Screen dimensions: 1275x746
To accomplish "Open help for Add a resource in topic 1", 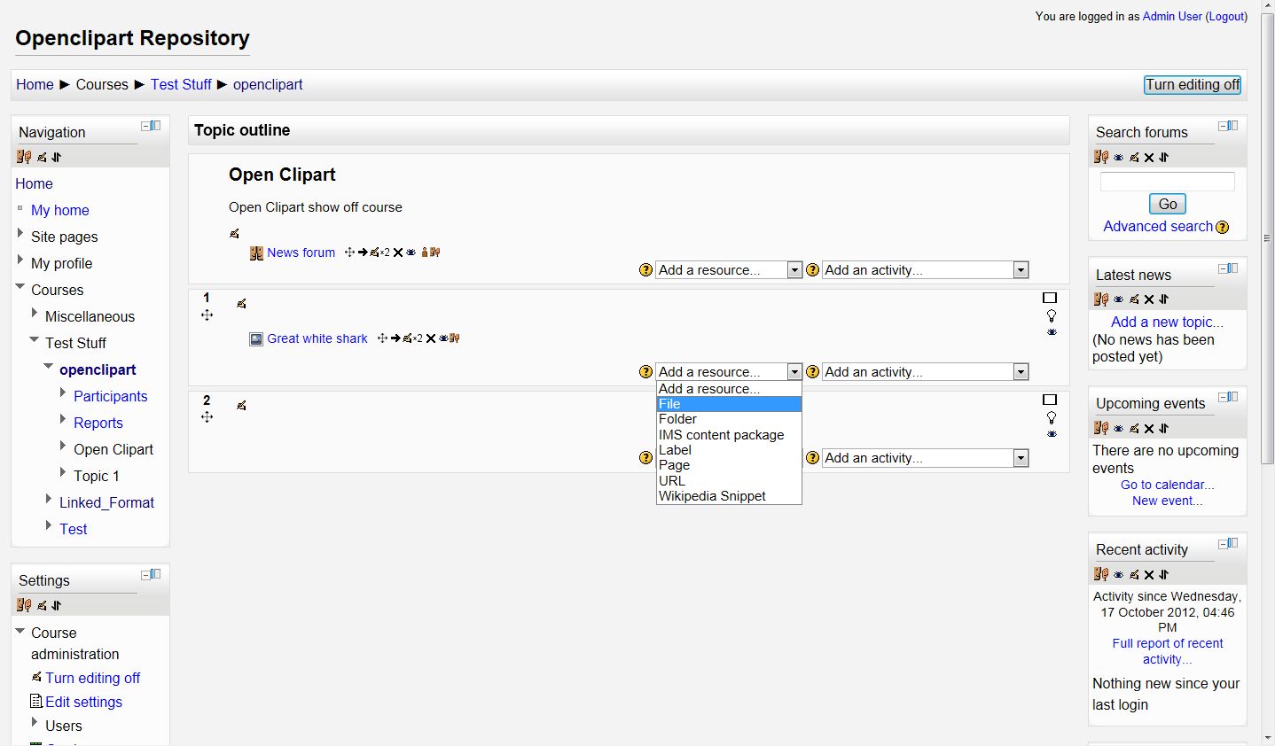I will pos(645,372).
